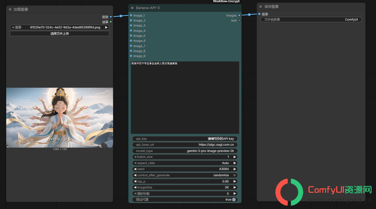The height and width of the screenshot is (209, 376).
Task: Collapse the 加载图像 node via its title dot
Action: click(10, 9)
